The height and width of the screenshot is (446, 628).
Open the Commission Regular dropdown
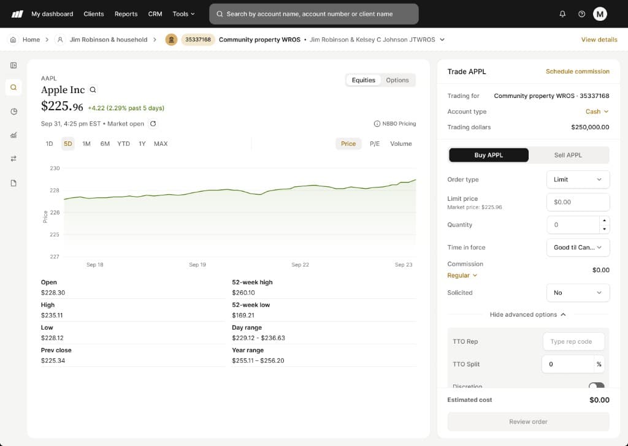click(x=462, y=275)
